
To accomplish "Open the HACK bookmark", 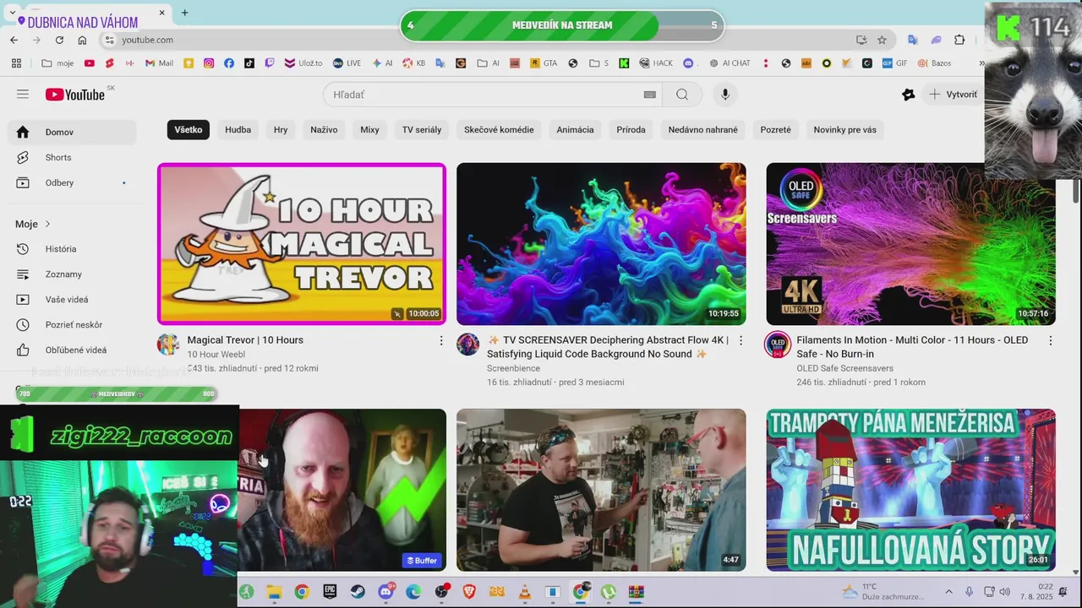I will point(657,63).
